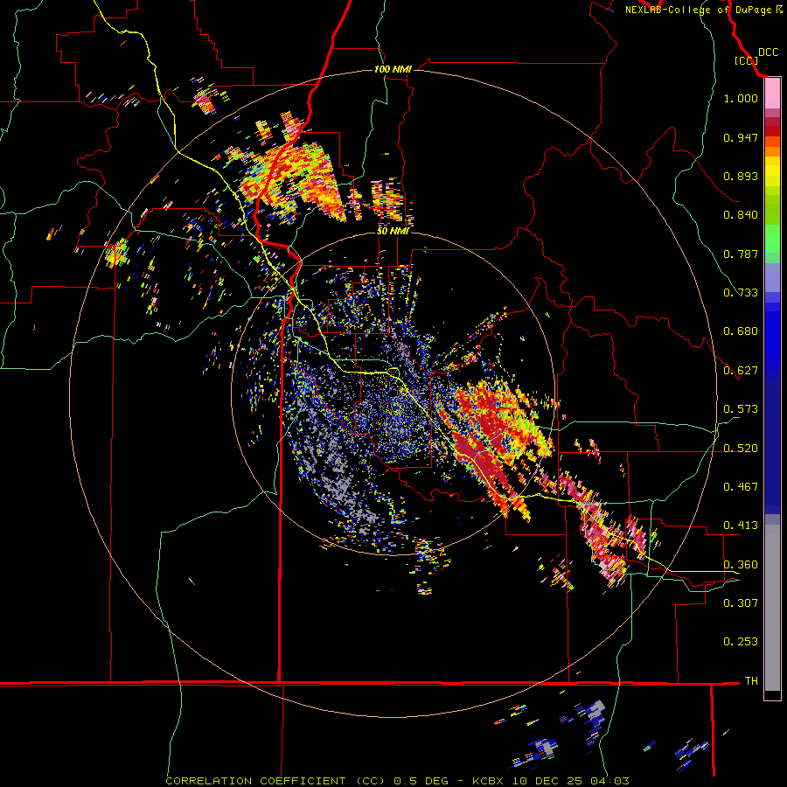Click the 0.253 scale value
The width and height of the screenshot is (787, 787).
(741, 642)
